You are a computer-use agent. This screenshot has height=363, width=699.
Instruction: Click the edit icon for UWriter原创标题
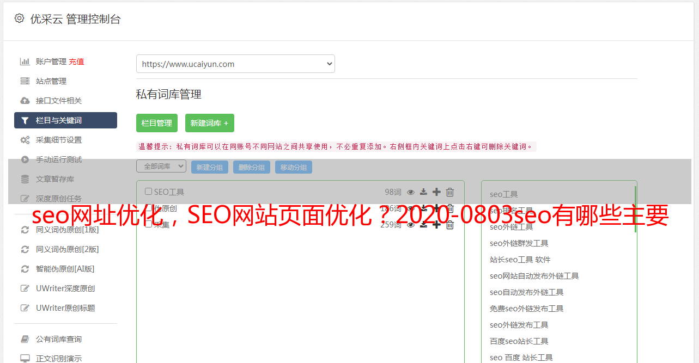coord(25,308)
